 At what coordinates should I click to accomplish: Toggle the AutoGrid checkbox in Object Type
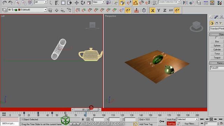pos(216,38)
